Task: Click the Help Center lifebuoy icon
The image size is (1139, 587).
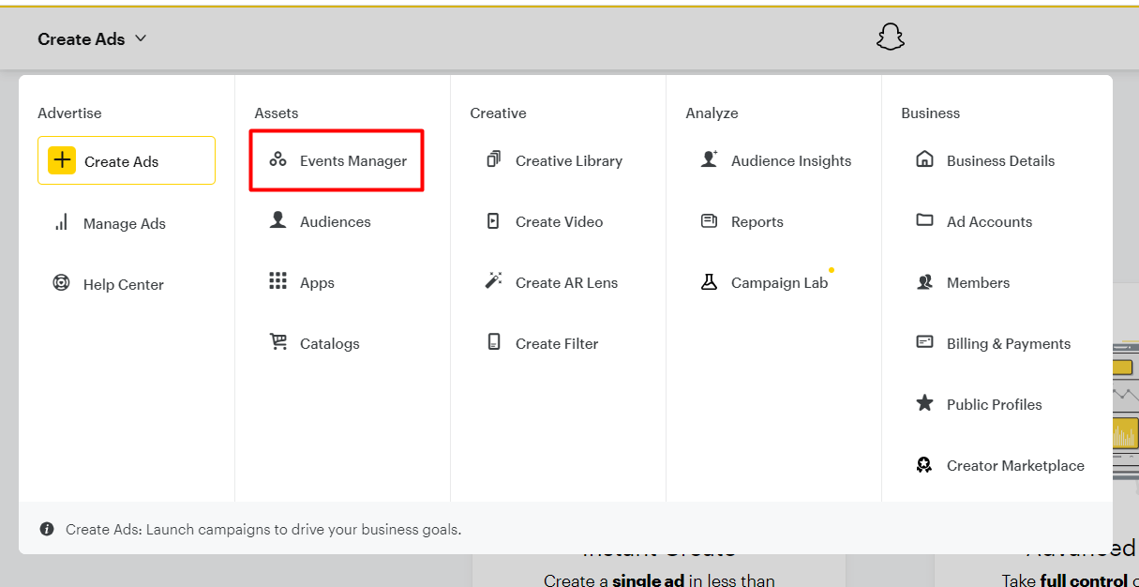Action: click(x=62, y=283)
